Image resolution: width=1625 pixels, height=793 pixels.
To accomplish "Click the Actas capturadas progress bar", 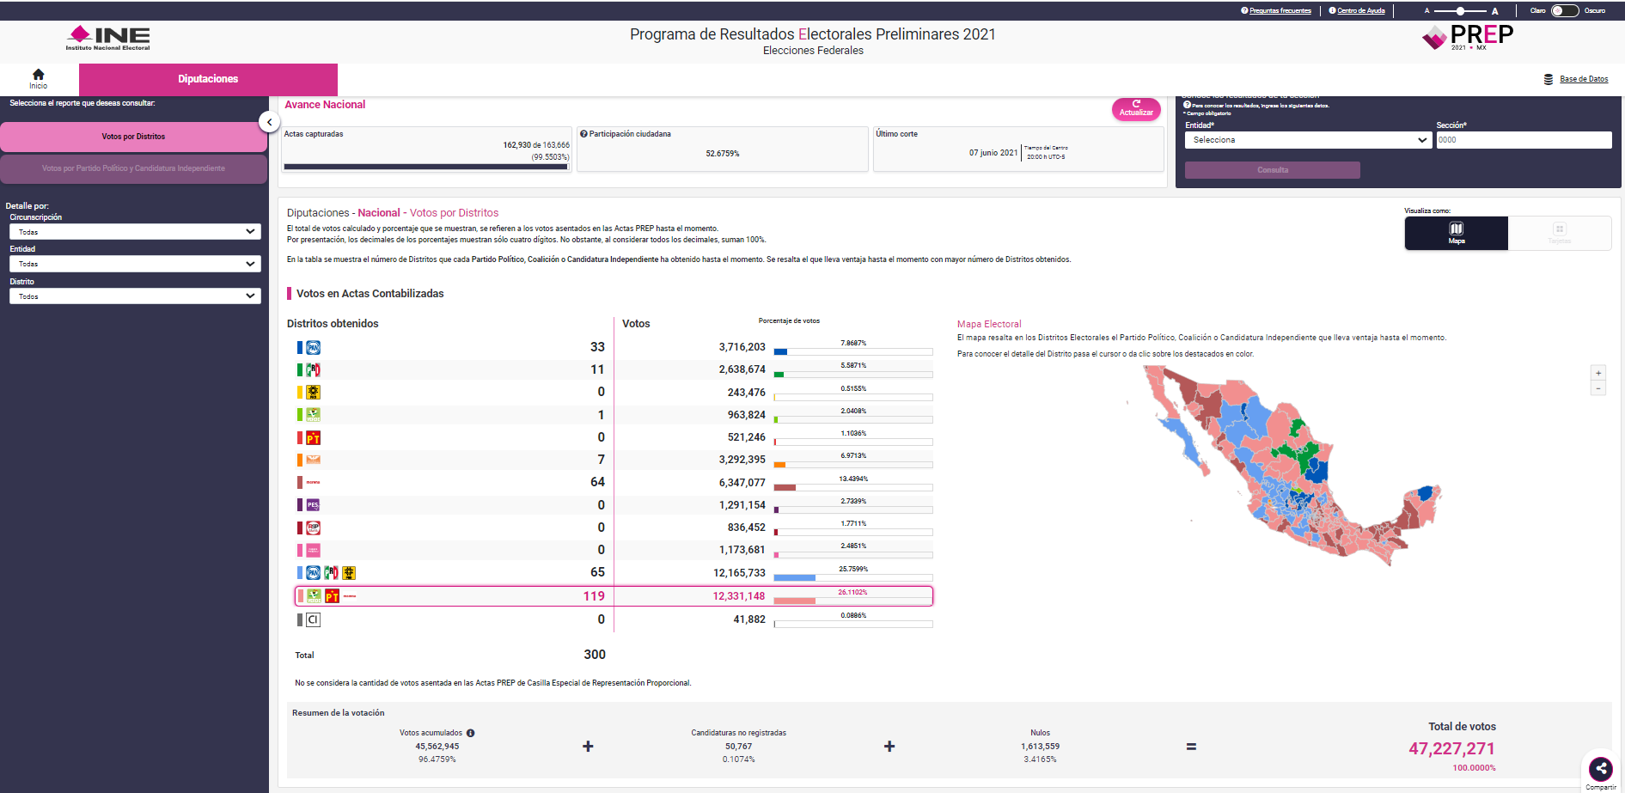I will pos(426,167).
